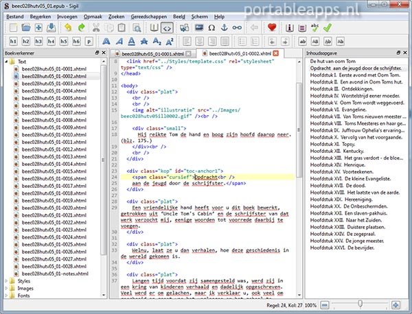Click the red heart donate icon

pos(272,28)
